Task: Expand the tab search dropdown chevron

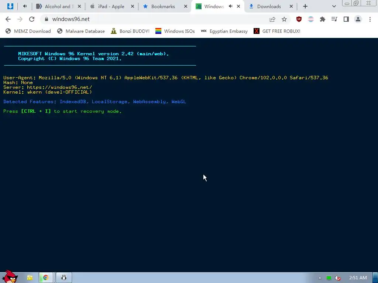Action: tap(334, 7)
